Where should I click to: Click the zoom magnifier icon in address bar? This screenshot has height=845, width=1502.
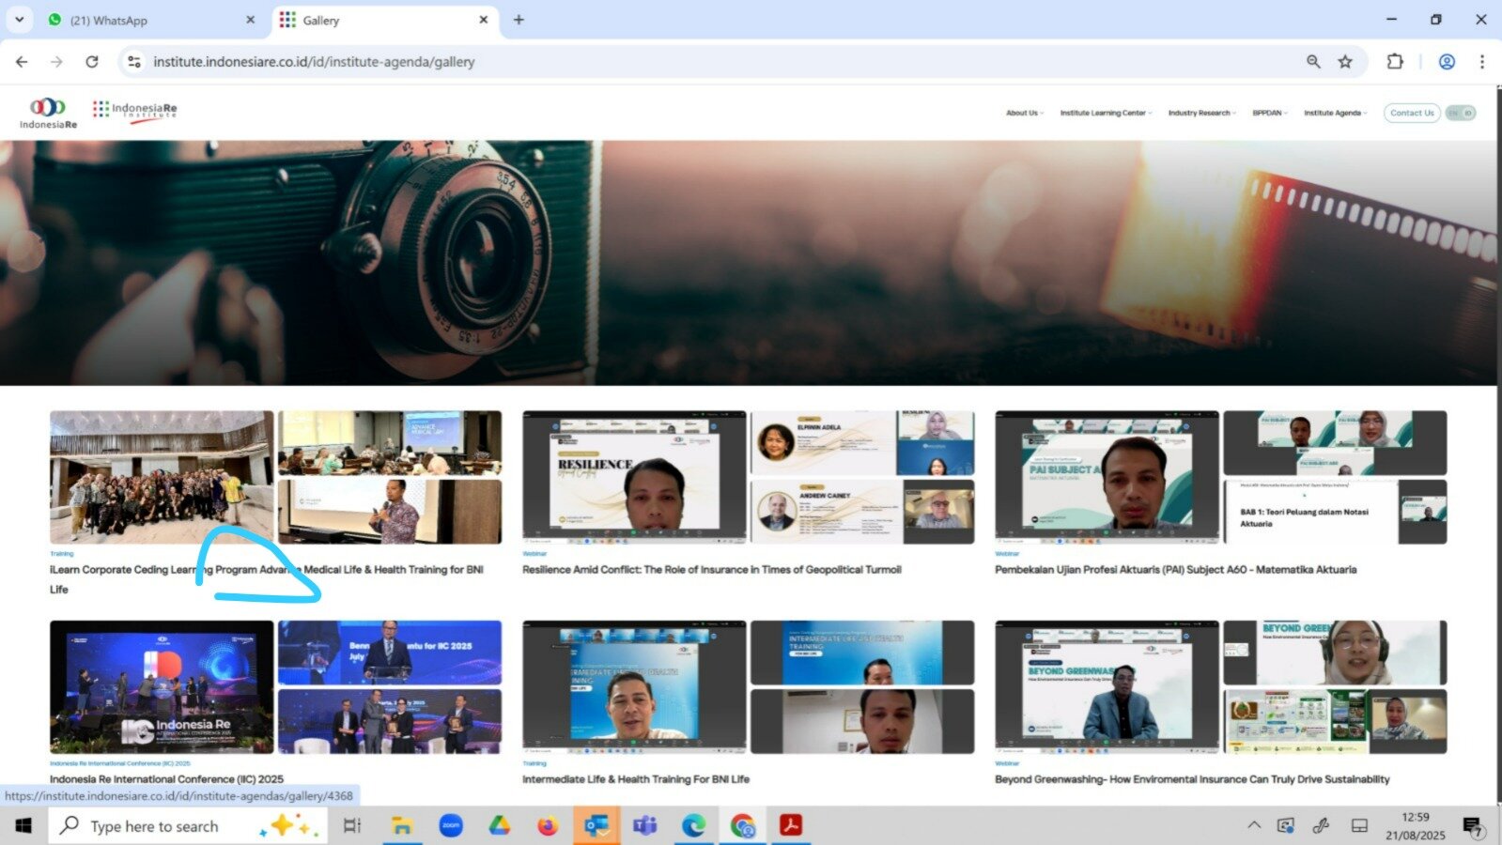tap(1313, 62)
